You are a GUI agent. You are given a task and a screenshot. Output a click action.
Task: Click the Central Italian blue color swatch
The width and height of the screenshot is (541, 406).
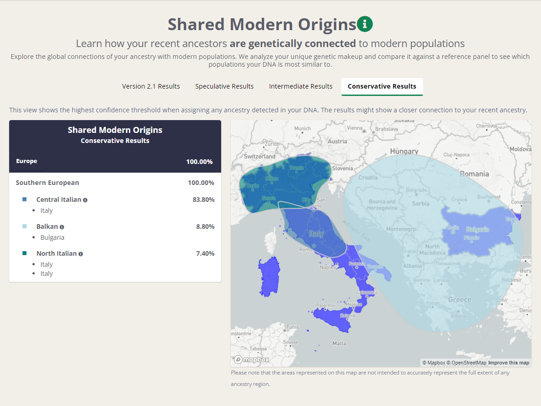25,200
